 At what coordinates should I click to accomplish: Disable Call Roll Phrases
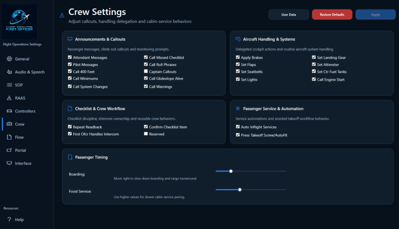(x=146, y=64)
